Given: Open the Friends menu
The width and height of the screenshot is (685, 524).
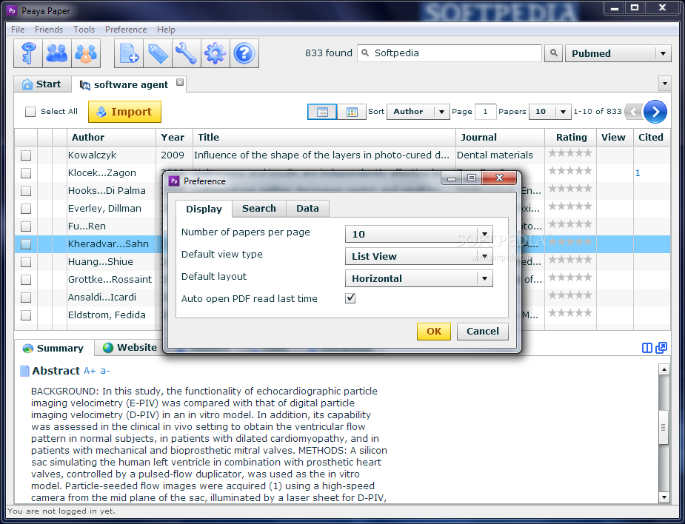Looking at the screenshot, I should tap(49, 30).
